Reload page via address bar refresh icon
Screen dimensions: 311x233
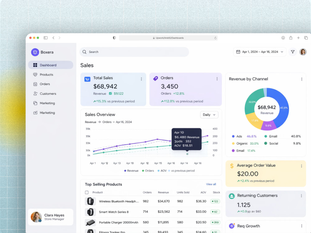tap(215, 38)
